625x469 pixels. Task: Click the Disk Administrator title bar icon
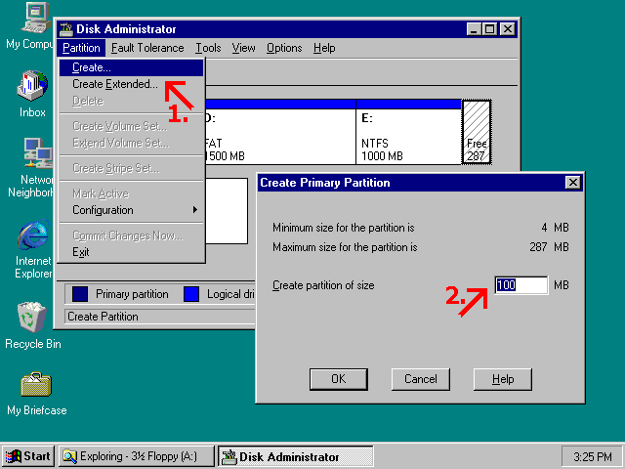click(x=66, y=29)
